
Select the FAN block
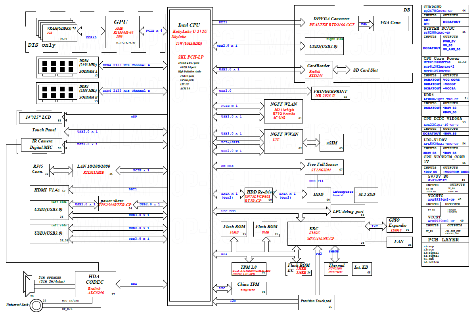[400, 242]
